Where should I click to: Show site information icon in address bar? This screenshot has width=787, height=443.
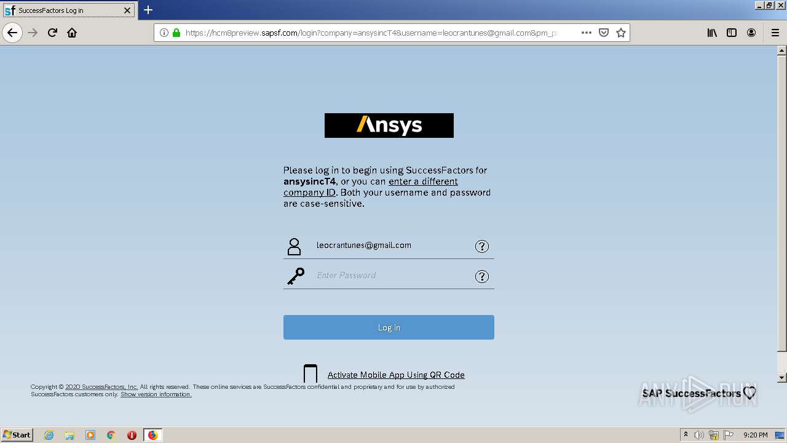(164, 33)
